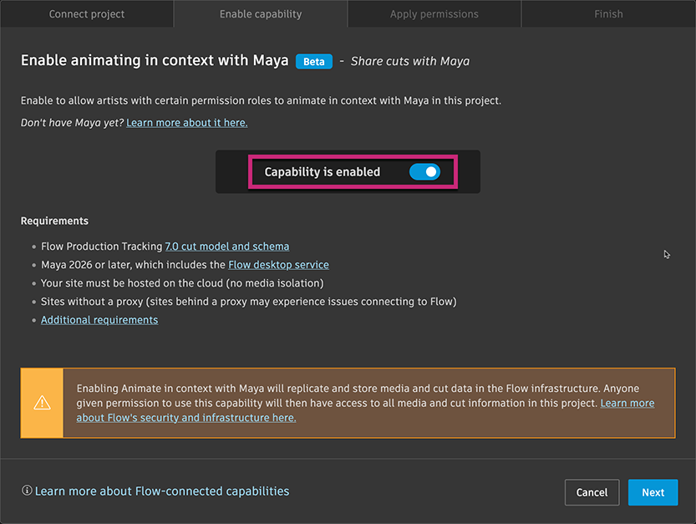Image resolution: width=696 pixels, height=524 pixels.
Task: Click the "Share cuts with Maya" subtitle
Action: 409,61
